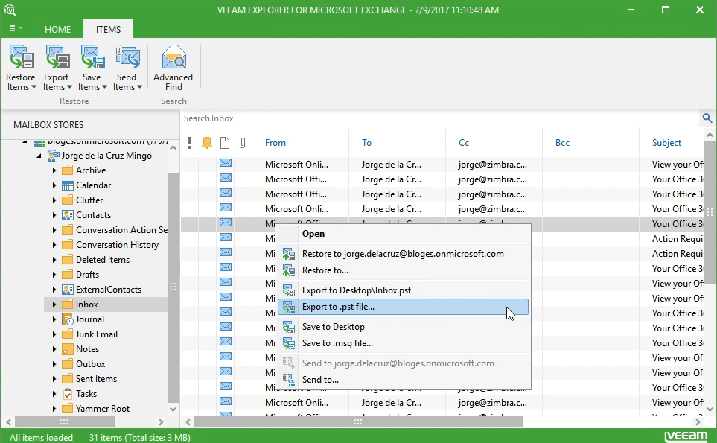This screenshot has height=443, width=717.
Task: Collapse the Jorge de la Cruz Mingo mailbox node
Action: (x=39, y=156)
